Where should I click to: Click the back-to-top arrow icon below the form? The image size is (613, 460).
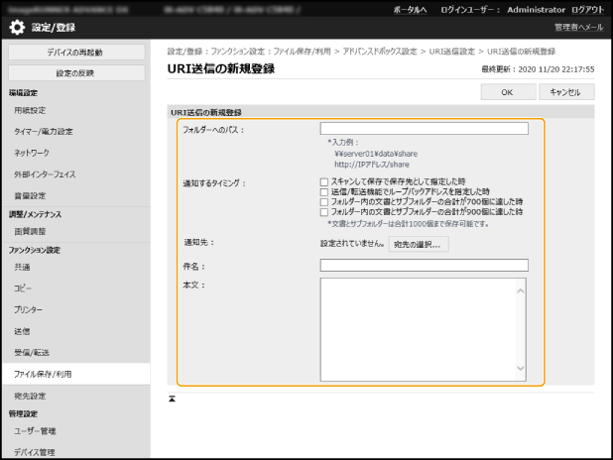pyautogui.click(x=173, y=399)
